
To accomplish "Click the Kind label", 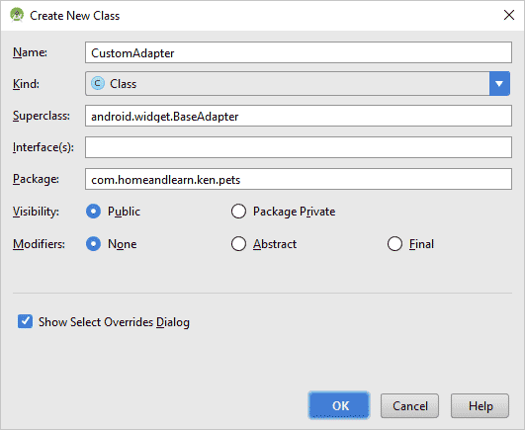I will point(26,84).
